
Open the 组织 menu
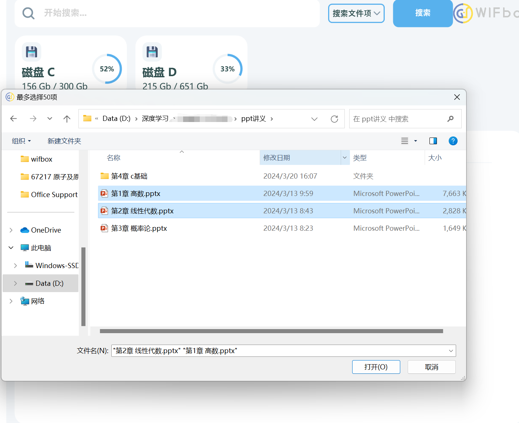tap(21, 141)
